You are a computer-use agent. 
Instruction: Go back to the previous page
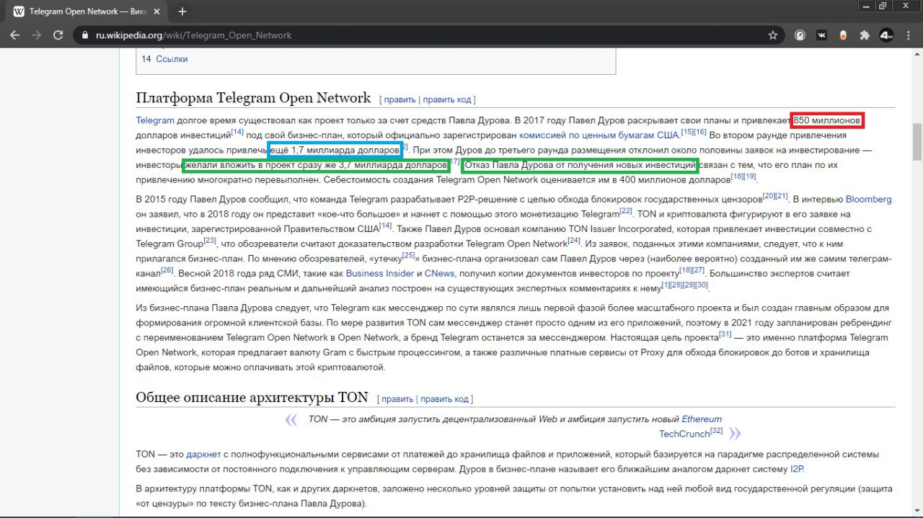[15, 35]
